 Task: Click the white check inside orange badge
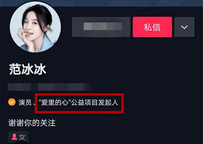(x=12, y=102)
